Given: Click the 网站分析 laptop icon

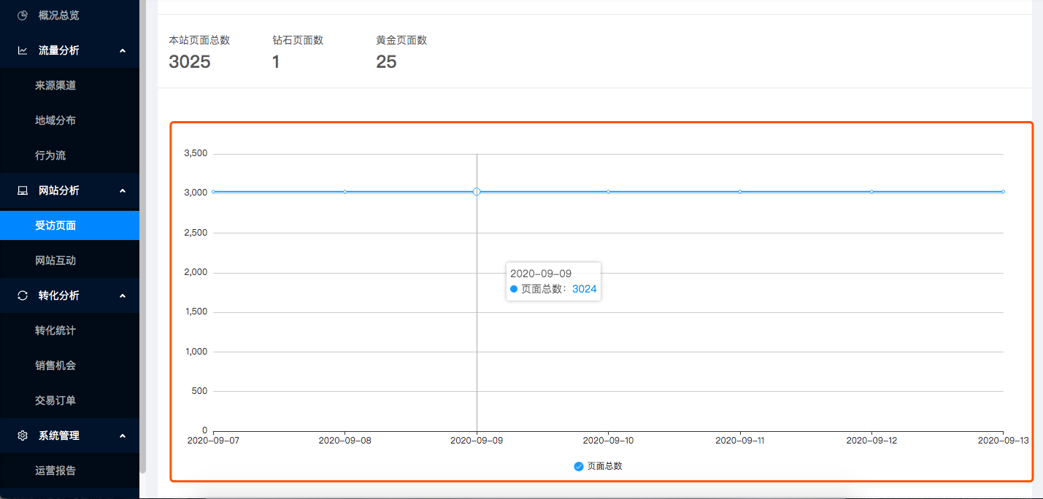Looking at the screenshot, I should [23, 190].
